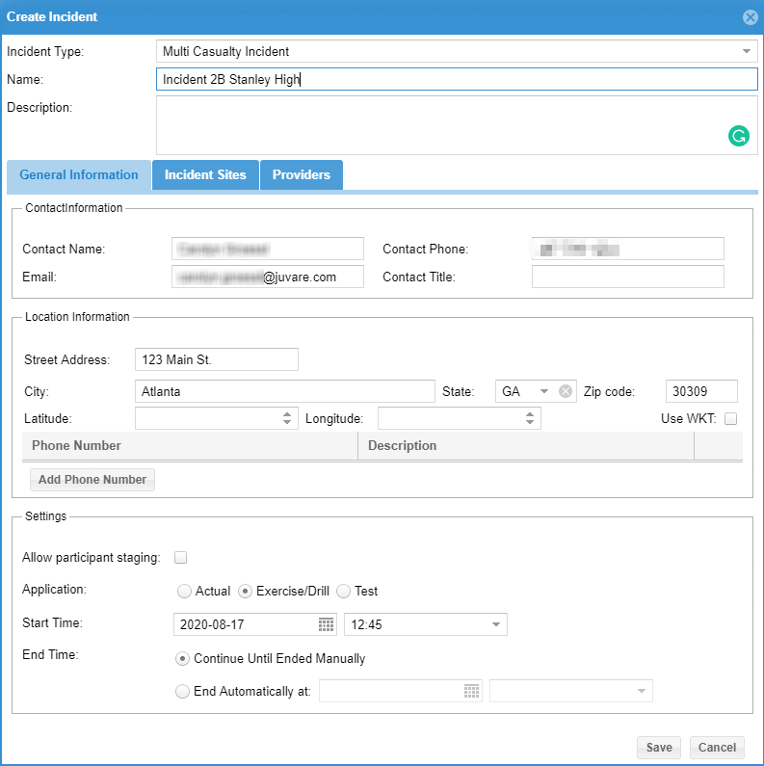This screenshot has width=764, height=766.
Task: Click the Description column header in phone table
Action: 526,445
